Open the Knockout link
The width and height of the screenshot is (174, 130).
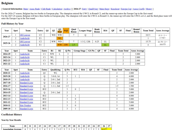click(x=115, y=9)
